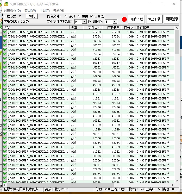Screen dimensions: 182x194
Task: Select the 覆盖 (overwrite) radio button
Action: [x=79, y=16]
